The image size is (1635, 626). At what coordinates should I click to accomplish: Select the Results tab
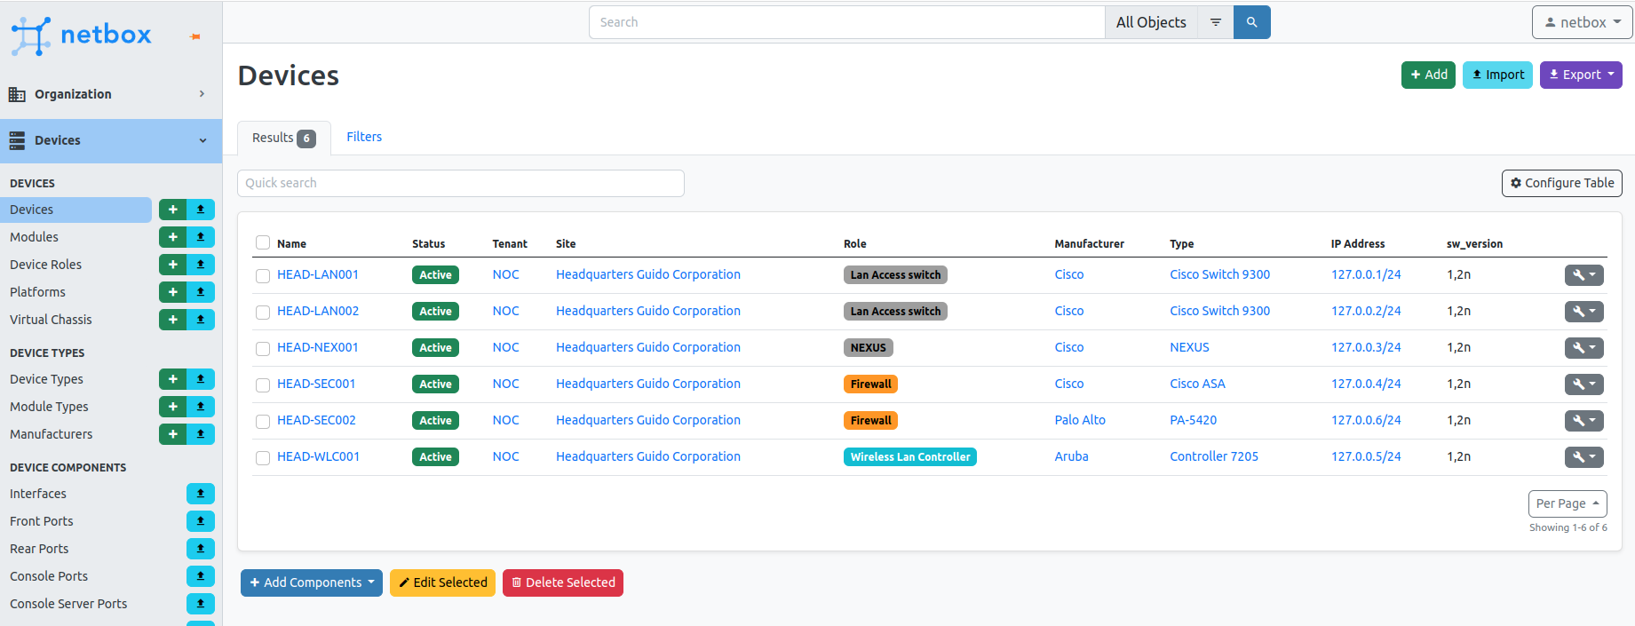pos(284,138)
